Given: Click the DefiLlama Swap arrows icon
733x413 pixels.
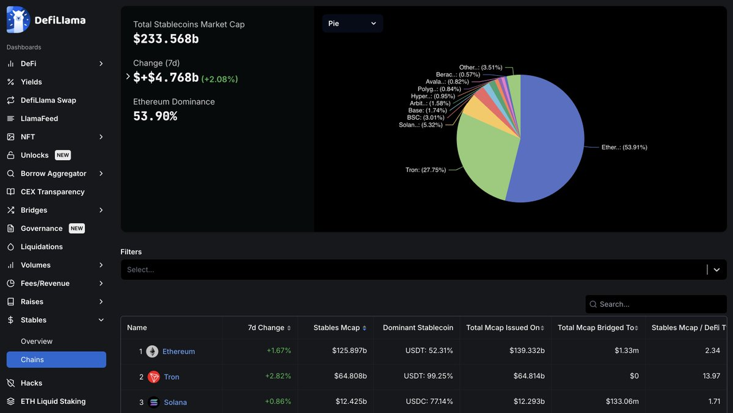Looking at the screenshot, I should [10, 100].
